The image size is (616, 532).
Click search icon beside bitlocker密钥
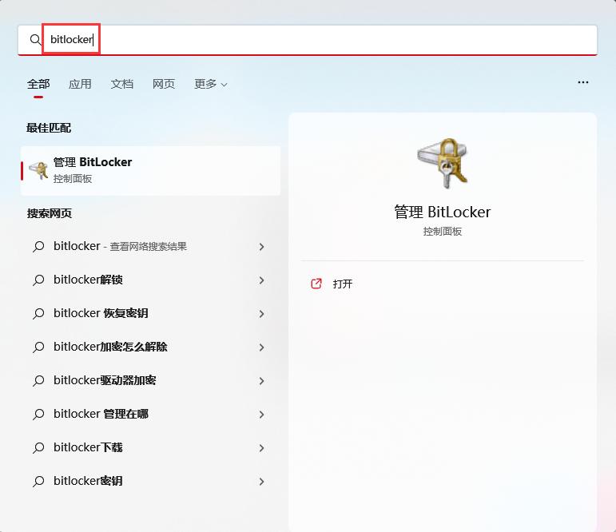click(x=38, y=482)
